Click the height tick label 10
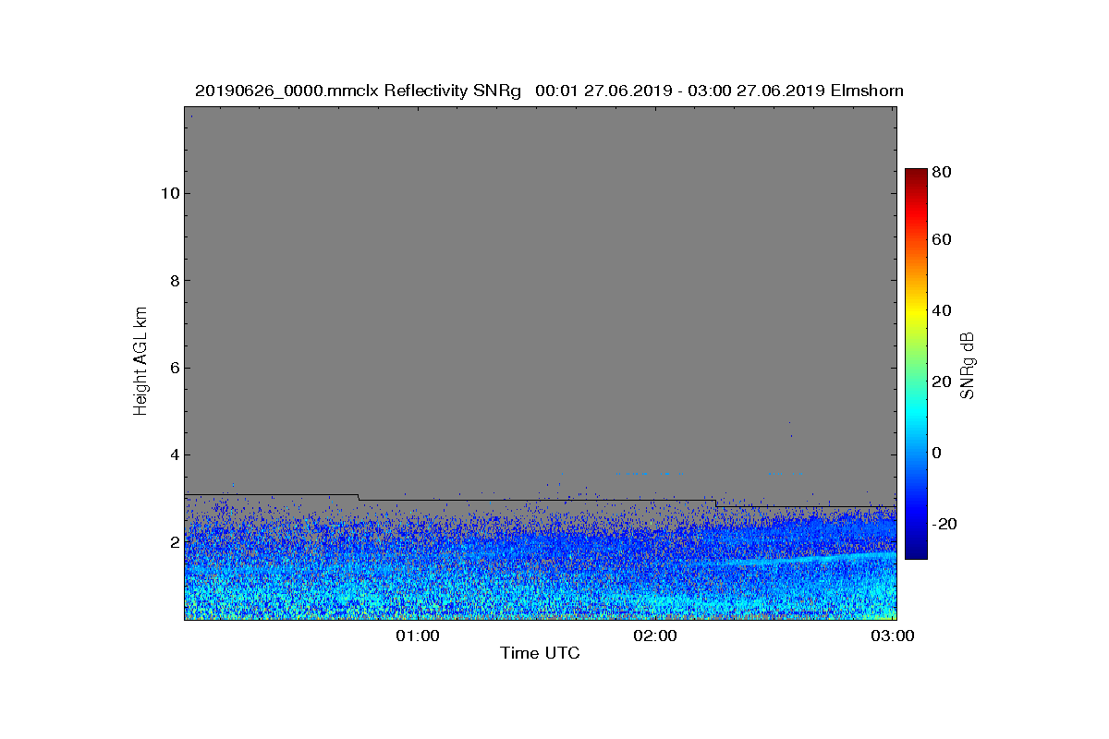Viewport: 1109px width, 739px height. [x=168, y=193]
